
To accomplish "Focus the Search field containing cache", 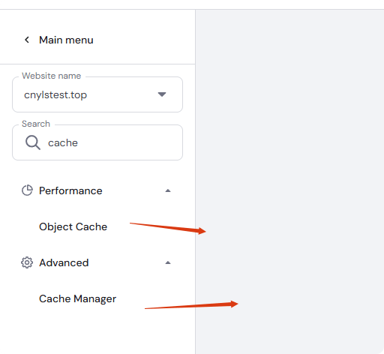I will (x=97, y=142).
